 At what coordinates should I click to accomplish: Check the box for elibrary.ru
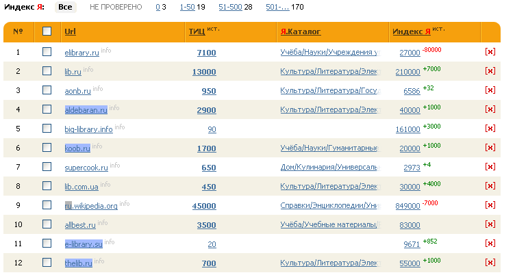point(47,51)
